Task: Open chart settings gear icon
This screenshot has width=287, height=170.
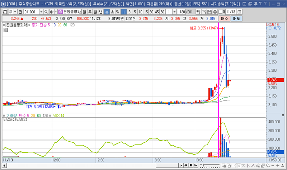Action: [x=215, y=12]
